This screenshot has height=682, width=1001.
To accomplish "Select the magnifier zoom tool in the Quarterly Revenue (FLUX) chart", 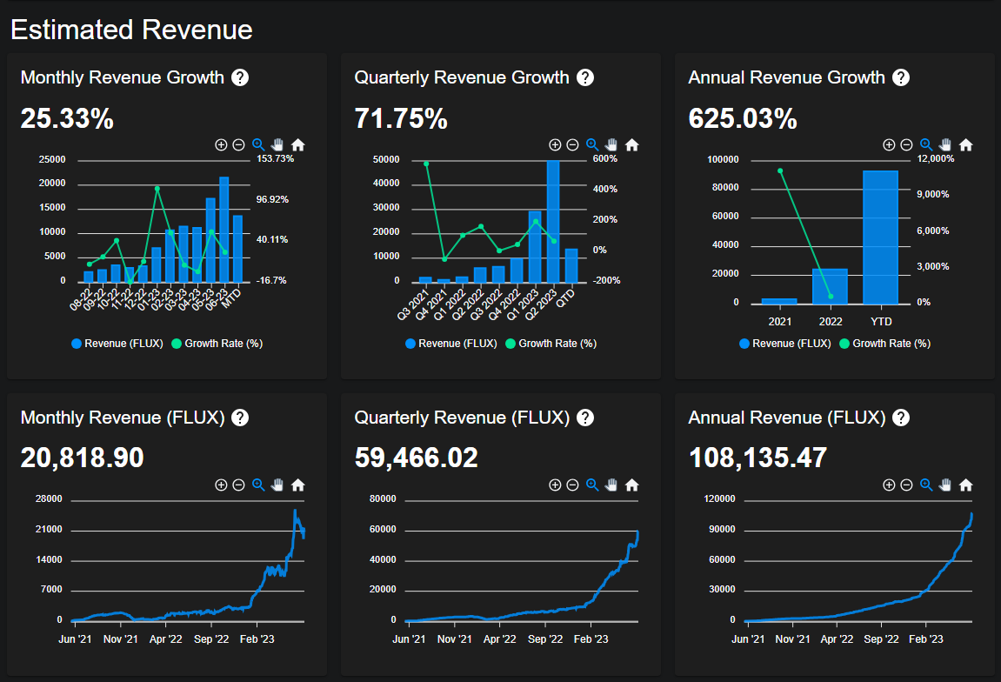I will pos(592,485).
